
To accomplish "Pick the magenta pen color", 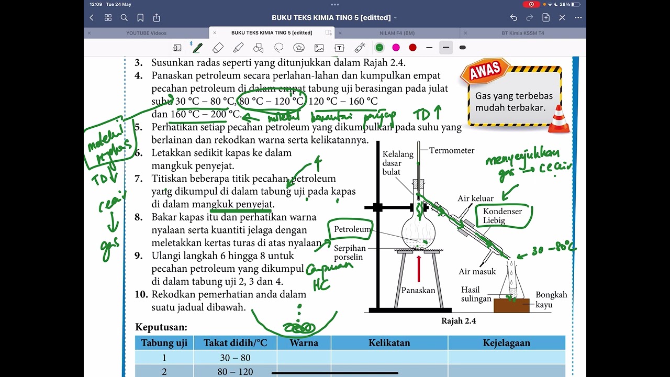I will coord(396,48).
